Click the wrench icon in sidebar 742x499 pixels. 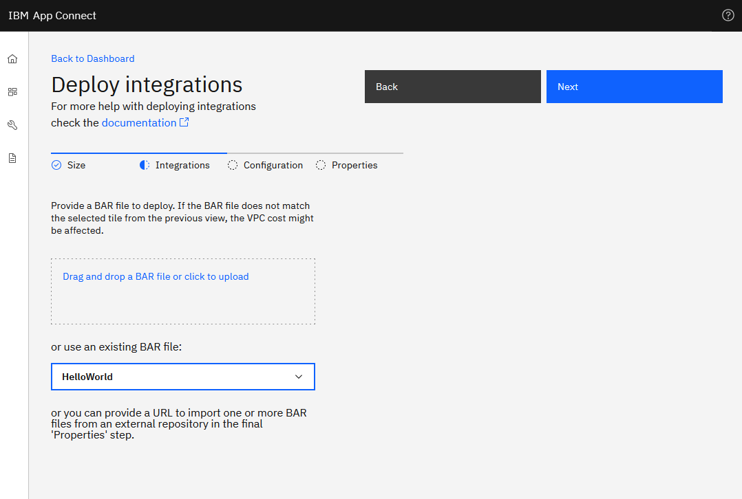coord(12,125)
